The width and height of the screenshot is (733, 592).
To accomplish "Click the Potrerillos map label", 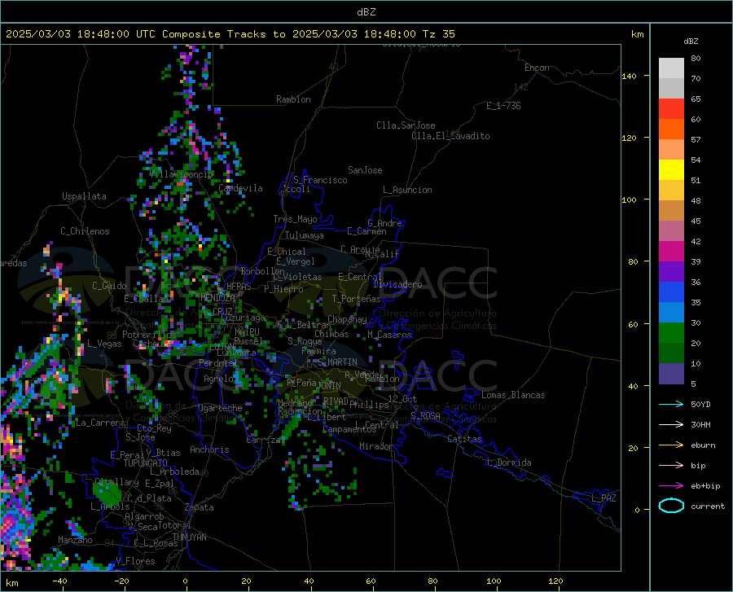I will 149,335.
